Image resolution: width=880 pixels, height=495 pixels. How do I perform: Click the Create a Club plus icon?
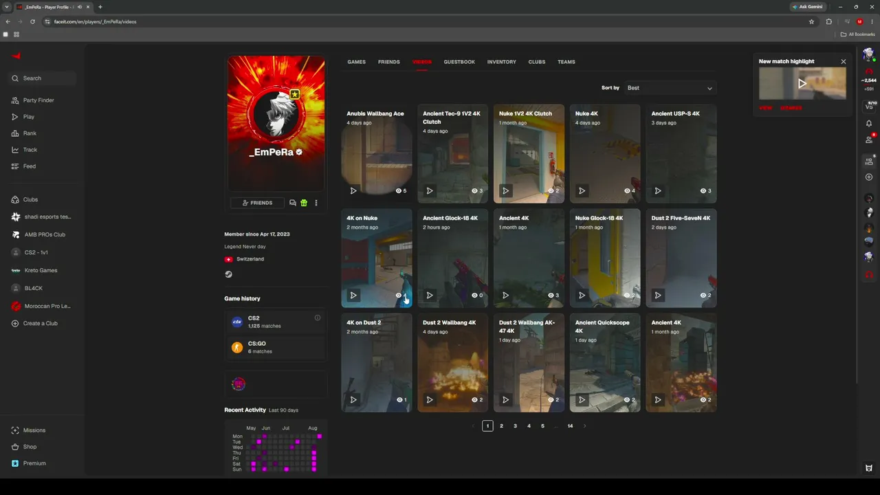(15, 324)
